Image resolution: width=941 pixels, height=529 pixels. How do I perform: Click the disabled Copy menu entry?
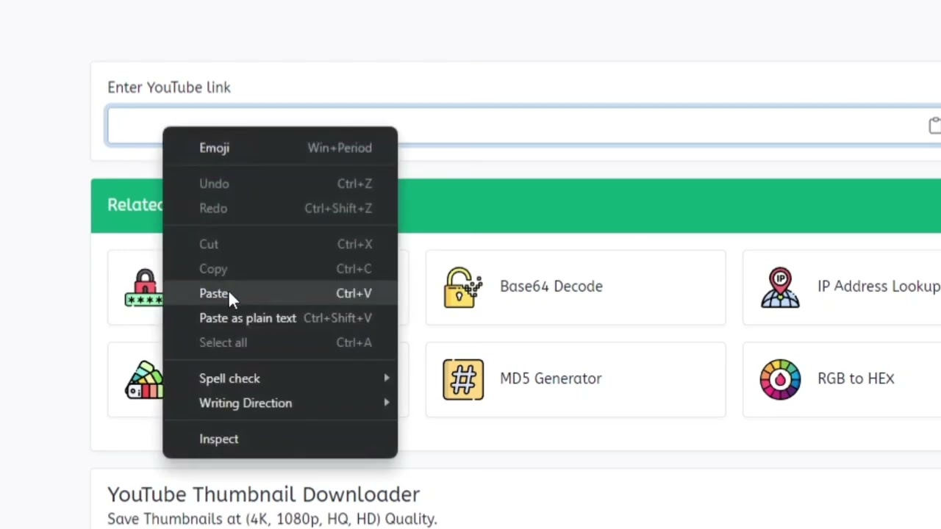[279, 269]
